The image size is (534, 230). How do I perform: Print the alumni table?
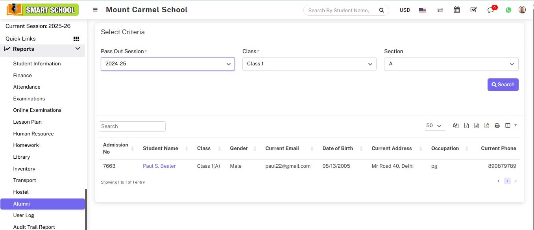497,126
